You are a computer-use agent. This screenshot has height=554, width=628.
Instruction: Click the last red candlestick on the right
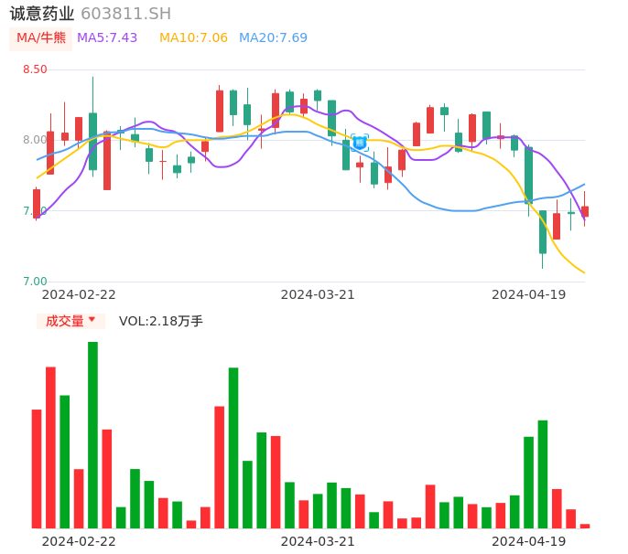(585, 211)
